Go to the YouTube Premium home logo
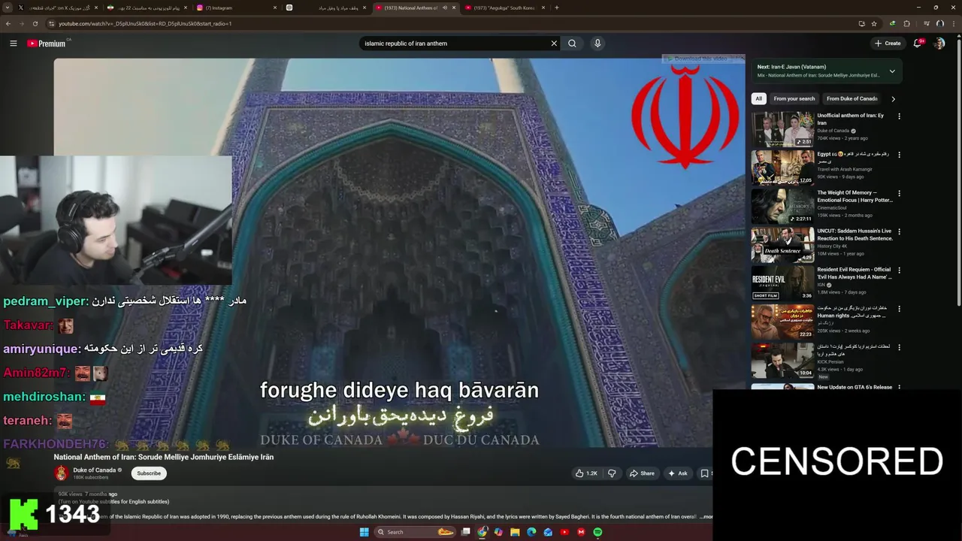 [47, 44]
